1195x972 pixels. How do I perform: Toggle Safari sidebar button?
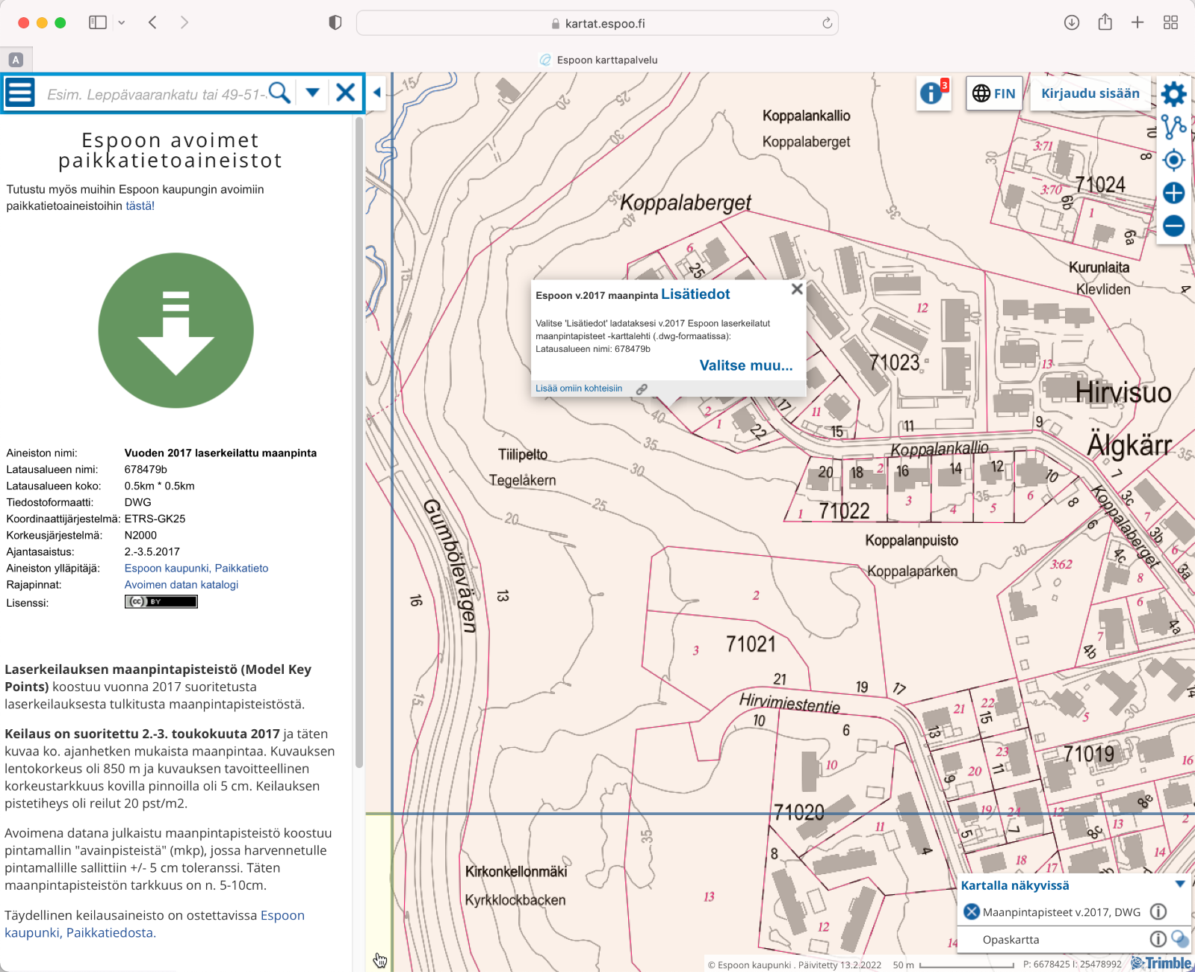98,22
